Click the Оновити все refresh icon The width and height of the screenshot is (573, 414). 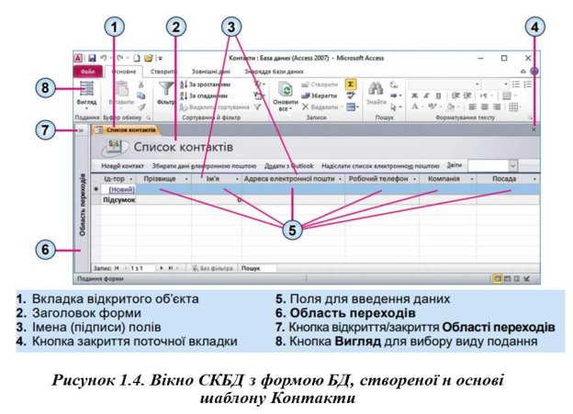point(286,90)
